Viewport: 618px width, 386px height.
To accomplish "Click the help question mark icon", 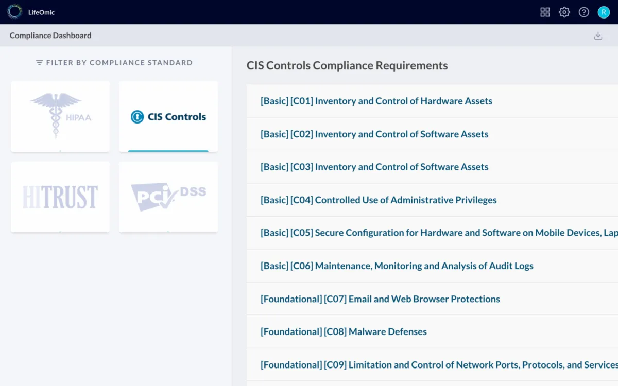I will click(x=583, y=12).
